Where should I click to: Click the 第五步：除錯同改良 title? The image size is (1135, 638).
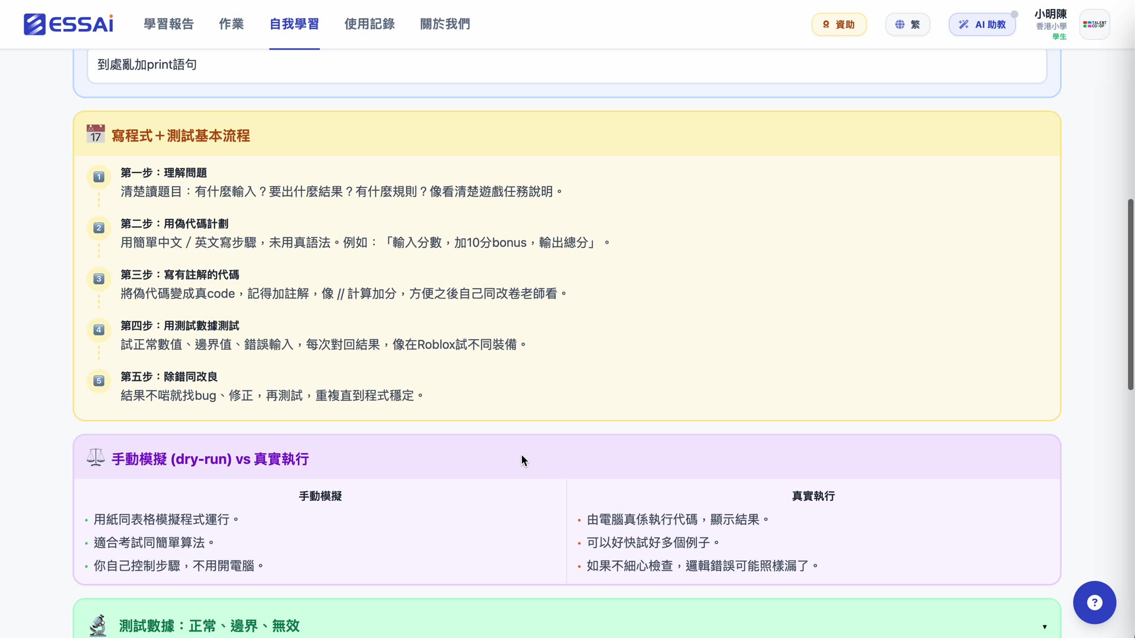coord(169,376)
